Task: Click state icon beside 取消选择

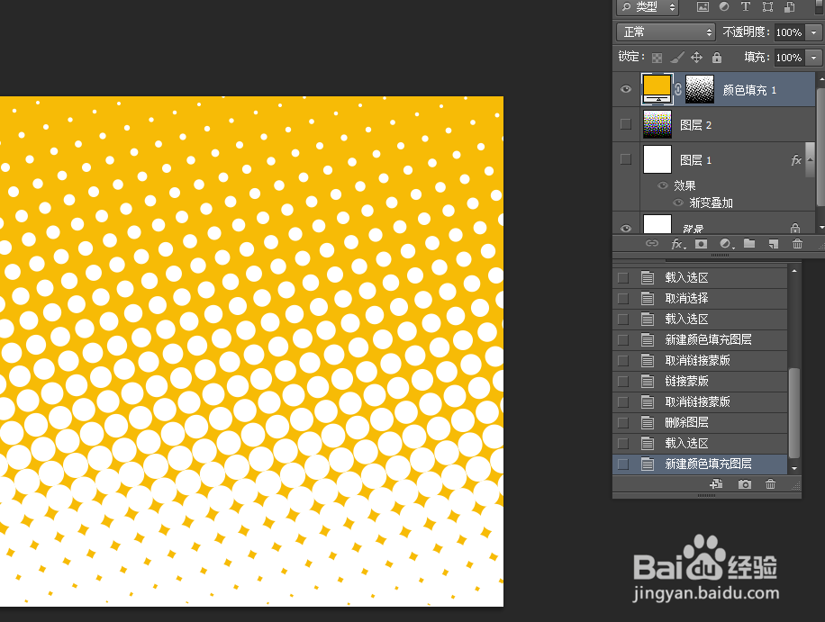Action: click(648, 299)
